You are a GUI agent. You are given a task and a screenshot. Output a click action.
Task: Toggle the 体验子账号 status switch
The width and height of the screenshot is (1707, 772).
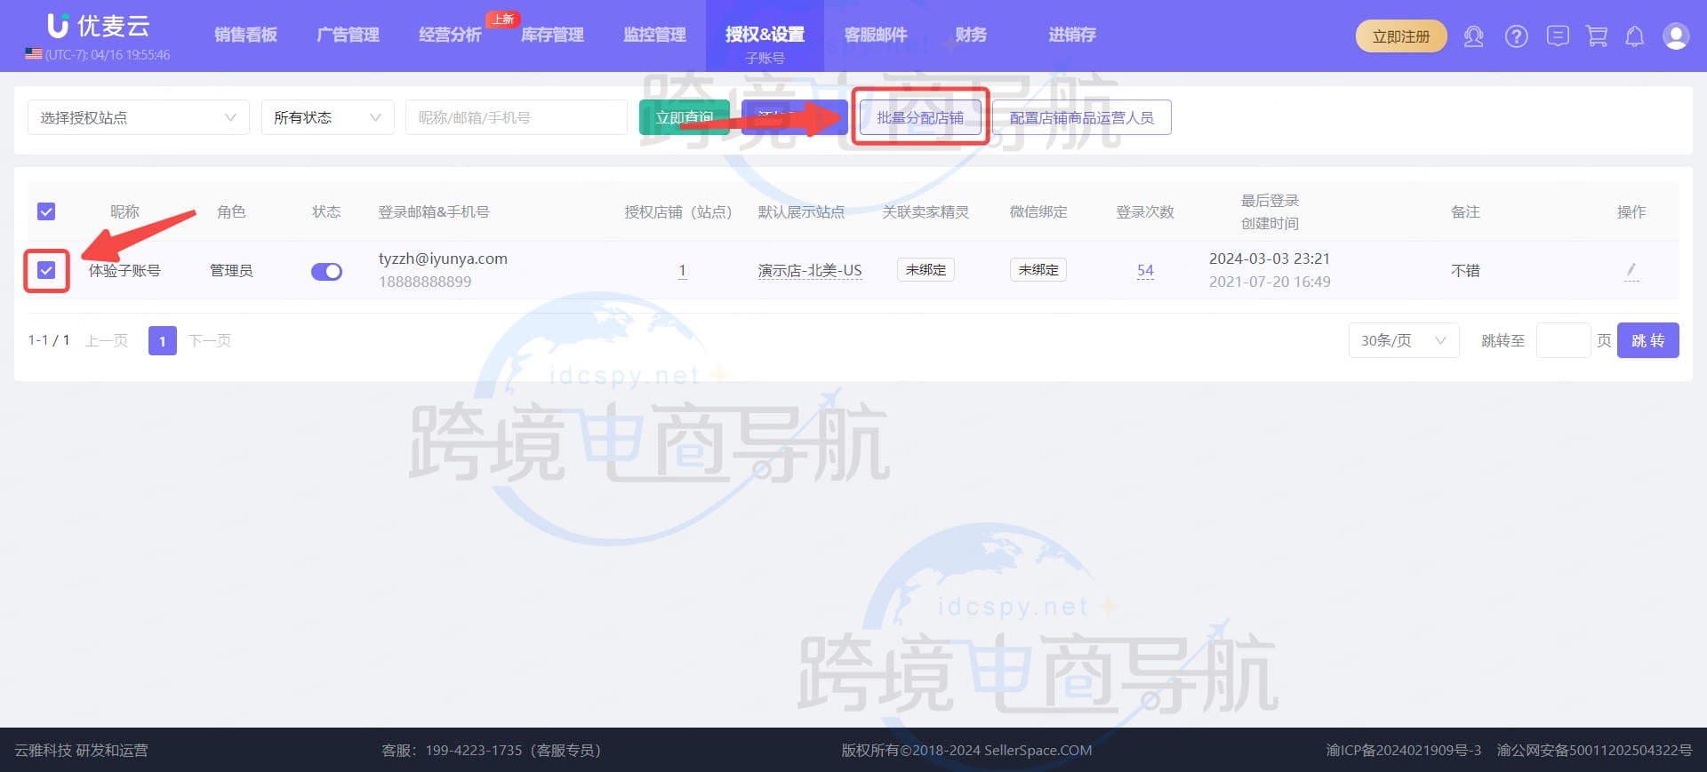point(326,271)
